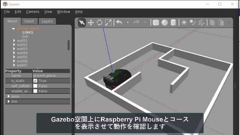Viewport: 240px width, 135px height.
Task: Activate the rotate mode tool
Action: 99,22
